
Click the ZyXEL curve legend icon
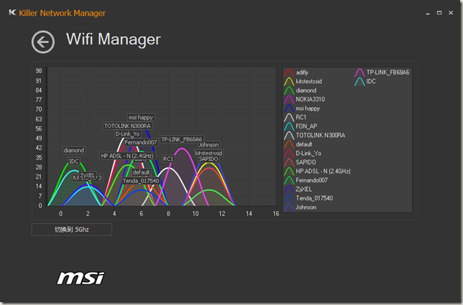[289, 189]
